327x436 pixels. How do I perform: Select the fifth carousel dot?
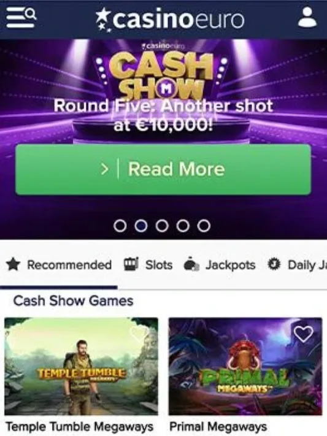pos(204,226)
